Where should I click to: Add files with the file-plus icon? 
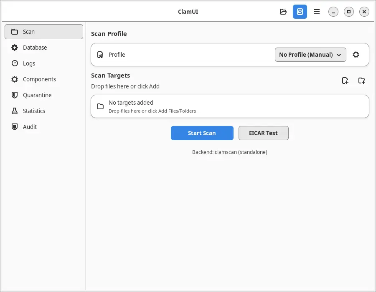click(345, 81)
